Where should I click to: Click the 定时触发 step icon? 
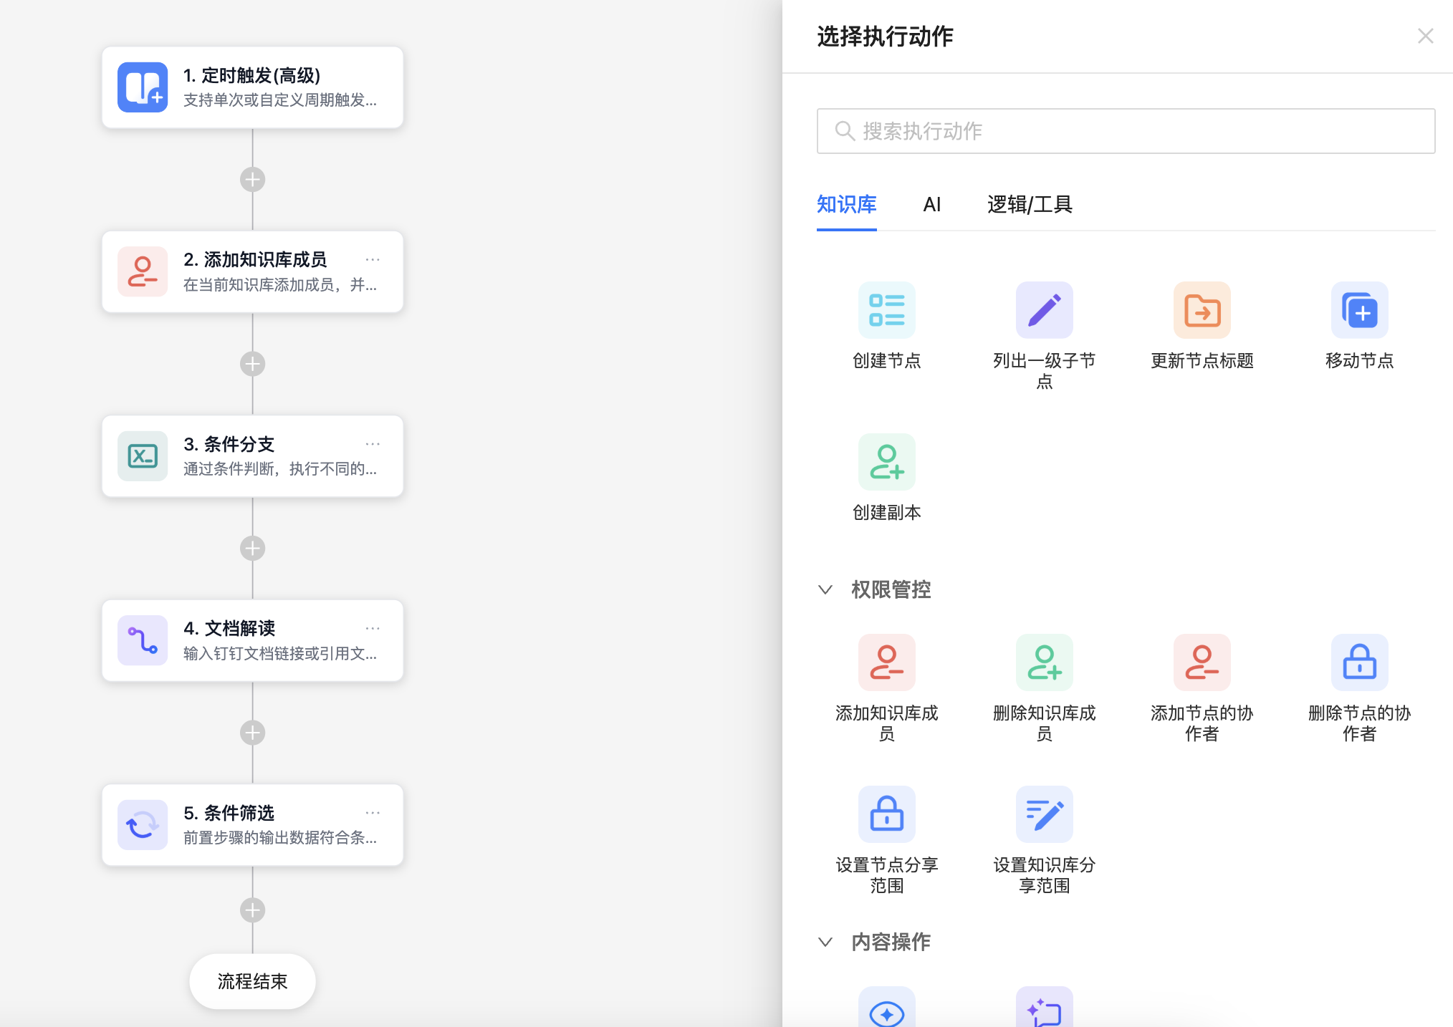coord(143,87)
